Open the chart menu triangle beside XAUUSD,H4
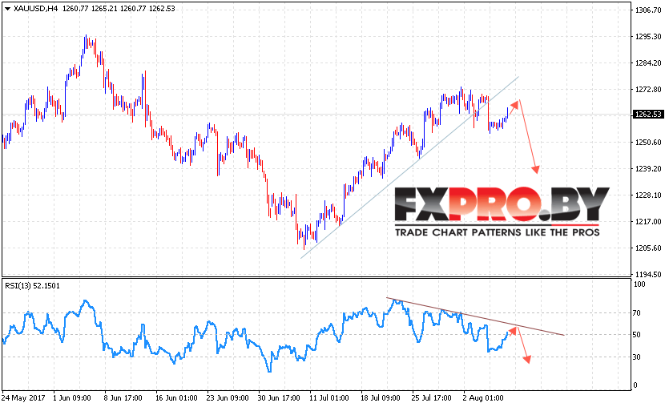Image resolution: width=665 pixels, height=407 pixels. pyautogui.click(x=7, y=9)
